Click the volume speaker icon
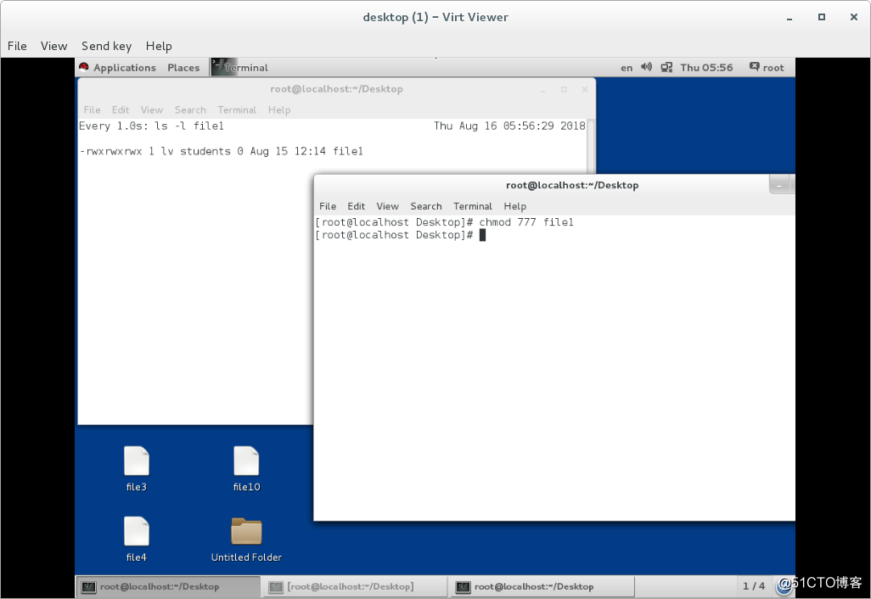Image resolution: width=871 pixels, height=599 pixels. (x=646, y=67)
